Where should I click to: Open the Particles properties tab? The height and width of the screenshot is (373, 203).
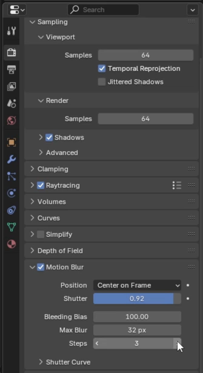[x=11, y=176]
